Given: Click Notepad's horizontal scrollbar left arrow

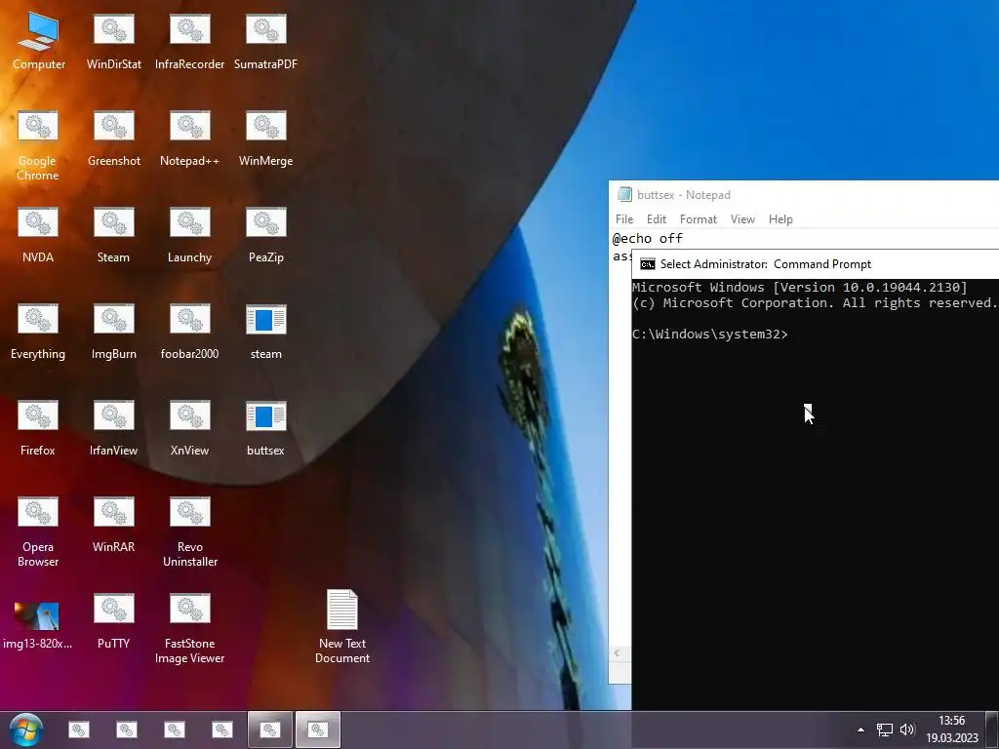Looking at the screenshot, I should [x=617, y=652].
